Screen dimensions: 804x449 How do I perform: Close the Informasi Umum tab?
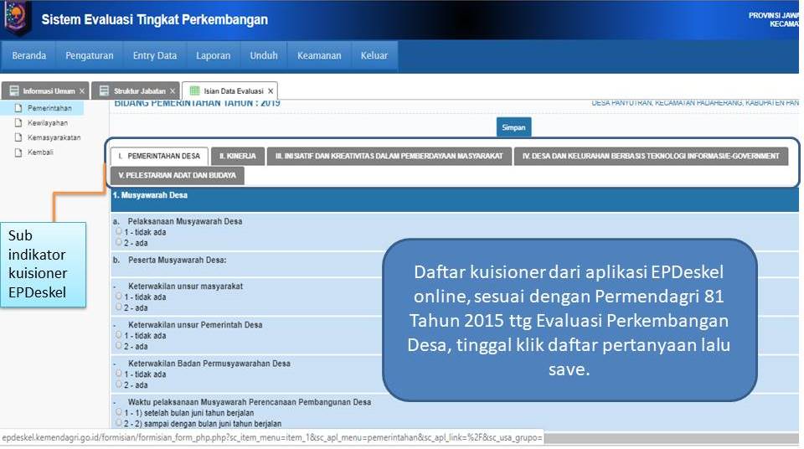[x=82, y=90]
